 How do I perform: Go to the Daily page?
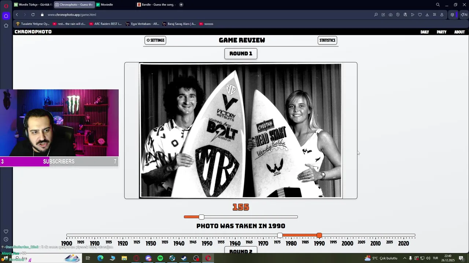pos(425,32)
